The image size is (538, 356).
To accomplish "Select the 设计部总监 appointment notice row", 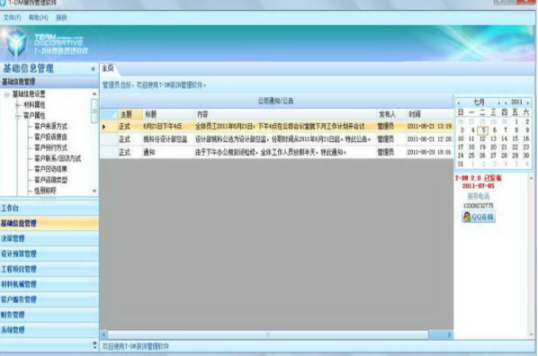I will click(276, 139).
